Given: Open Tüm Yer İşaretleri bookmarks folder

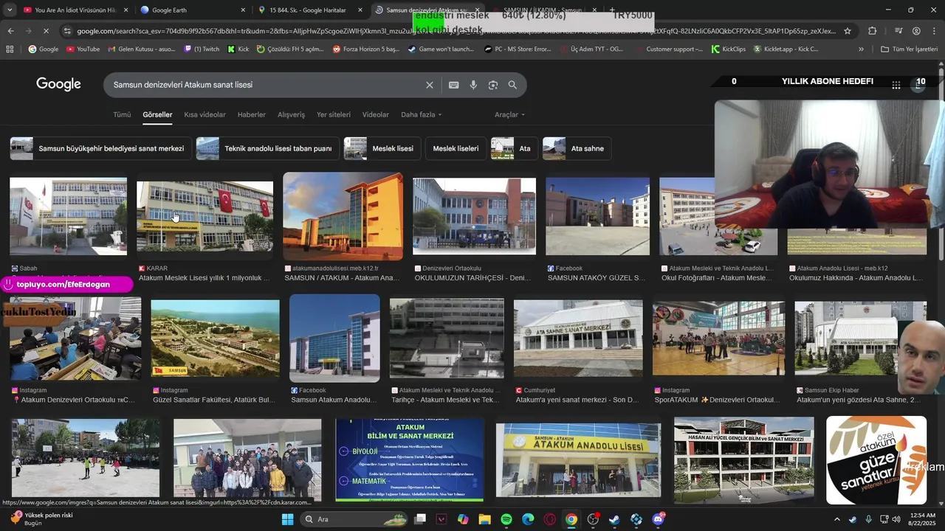Looking at the screenshot, I should [x=909, y=49].
